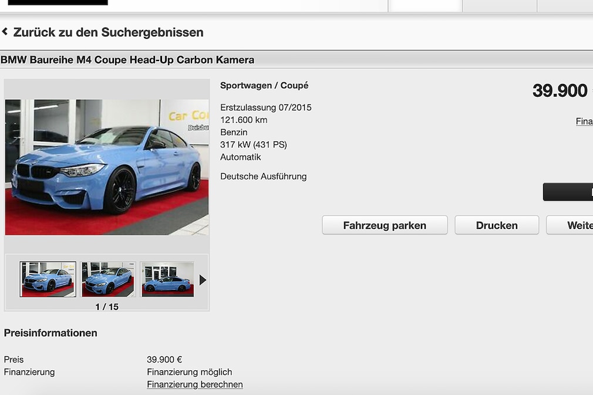Click the price value '39.900 €'
593x395 pixels.
click(x=164, y=359)
